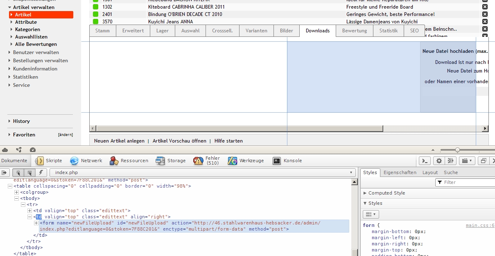The image size is (495, 256).
Task: Open the Konsole panel
Action: [287, 161]
